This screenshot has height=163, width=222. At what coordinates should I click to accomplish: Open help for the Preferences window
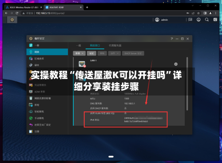[x=172, y=39]
